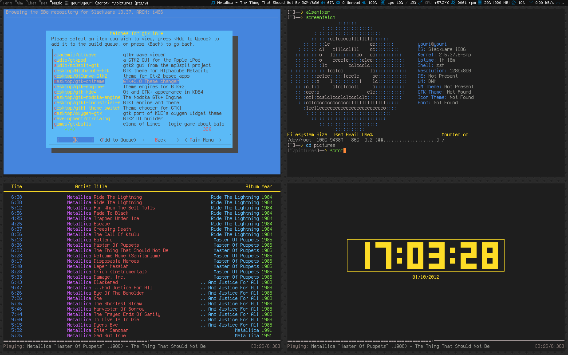Viewport: 568px width, 355px height.
Task: Seek in right pane's playback progress bar
Action: [426, 341]
